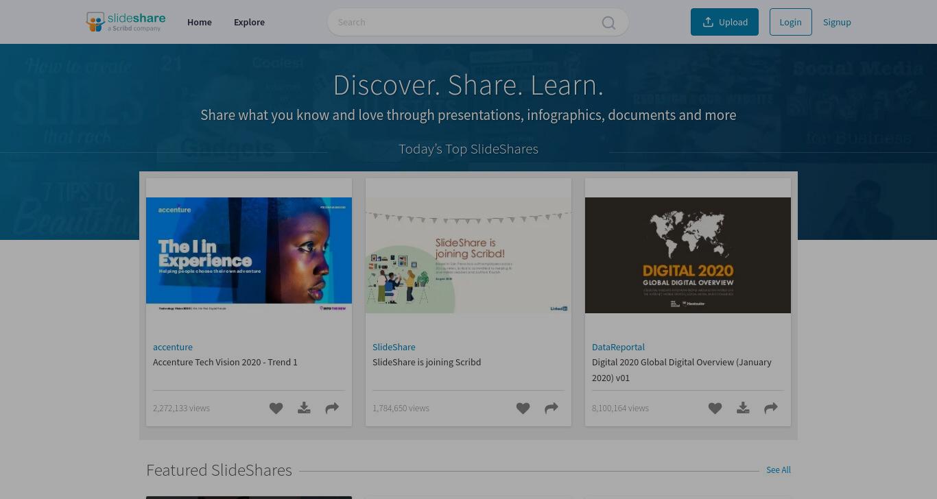Image resolution: width=937 pixels, height=499 pixels.
Task: Click the 'Today's Top SlideShares' heading
Action: [468, 149]
